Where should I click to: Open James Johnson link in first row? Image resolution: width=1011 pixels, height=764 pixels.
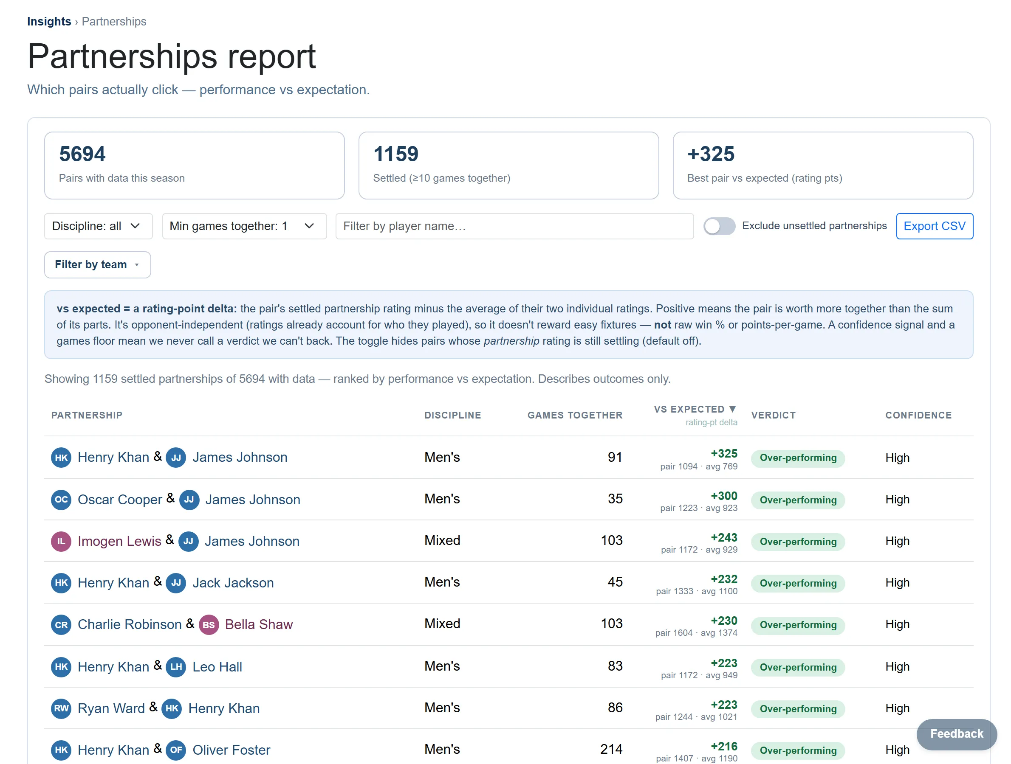click(240, 458)
